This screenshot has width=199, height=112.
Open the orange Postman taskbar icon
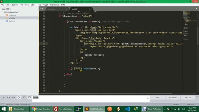pyautogui.click(x=110, y=109)
